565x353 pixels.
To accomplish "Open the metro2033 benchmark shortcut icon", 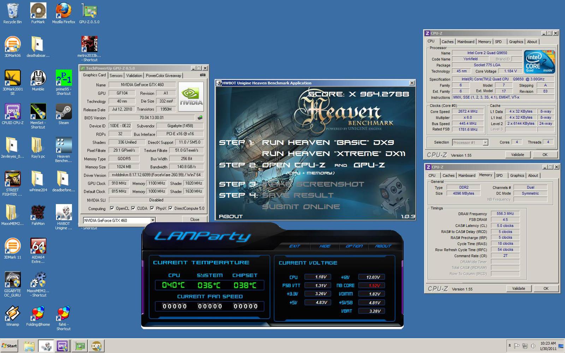I will [x=89, y=49].
